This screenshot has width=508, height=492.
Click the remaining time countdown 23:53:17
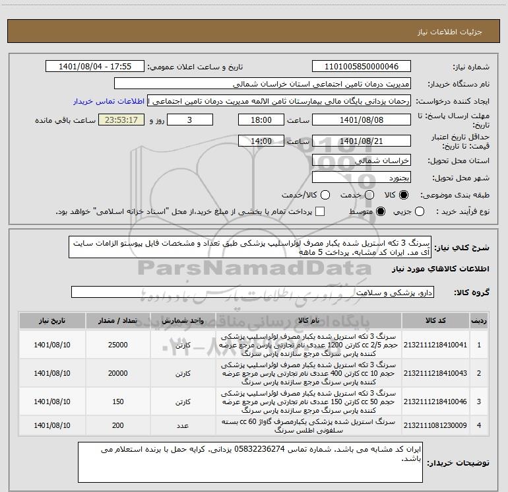pos(121,120)
